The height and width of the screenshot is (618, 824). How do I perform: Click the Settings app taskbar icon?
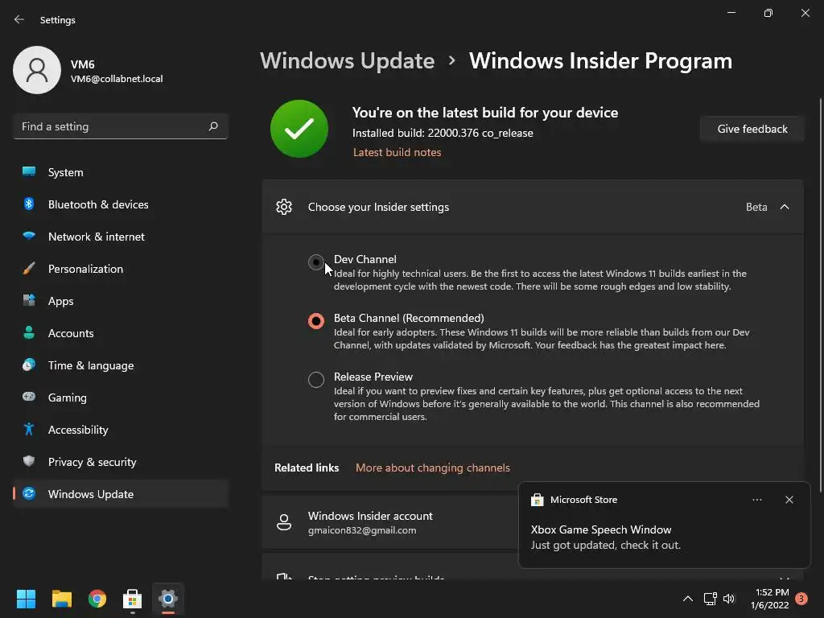tap(168, 599)
